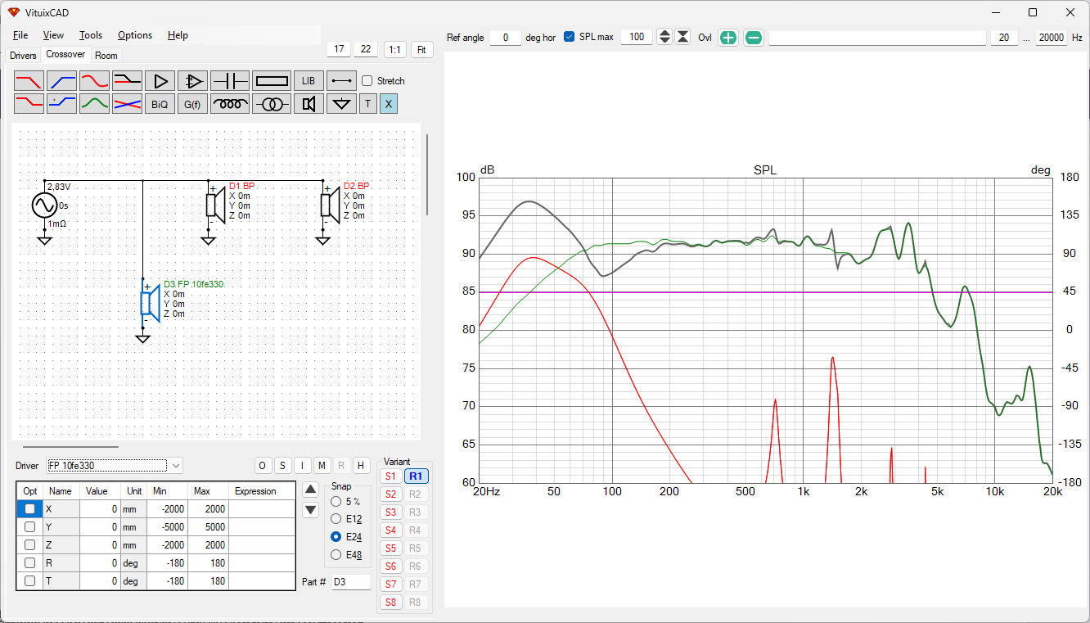Screen dimensions: 1090x623
Task: Click the Ref angle input field
Action: [506, 38]
